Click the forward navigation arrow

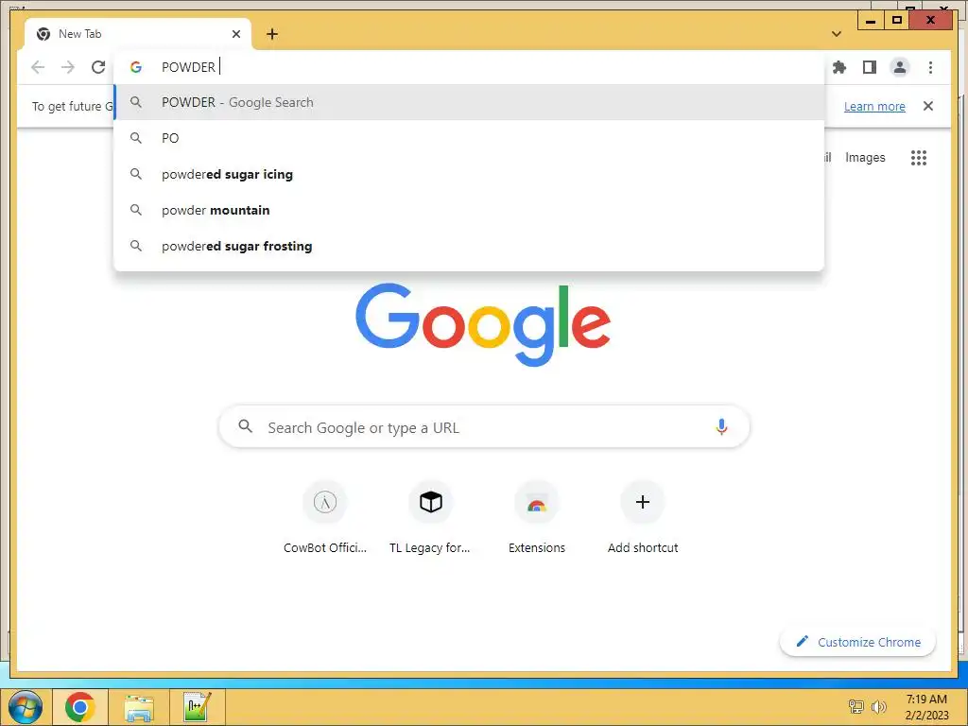[68, 67]
